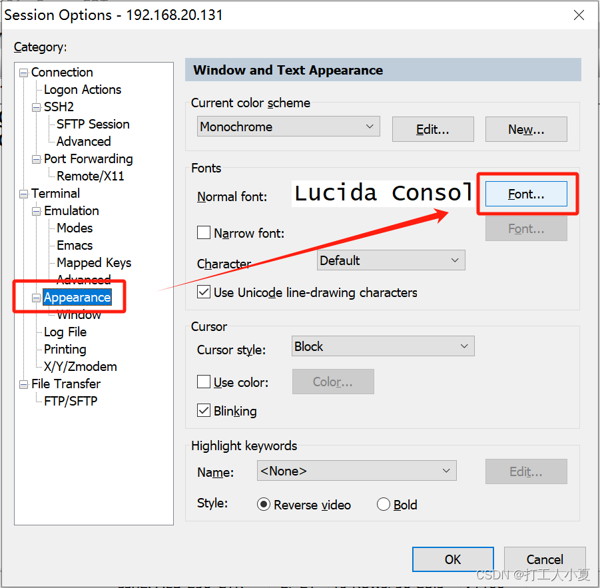Select SFTP Session under SSH2
Image resolution: width=600 pixels, height=588 pixels.
[x=91, y=124]
